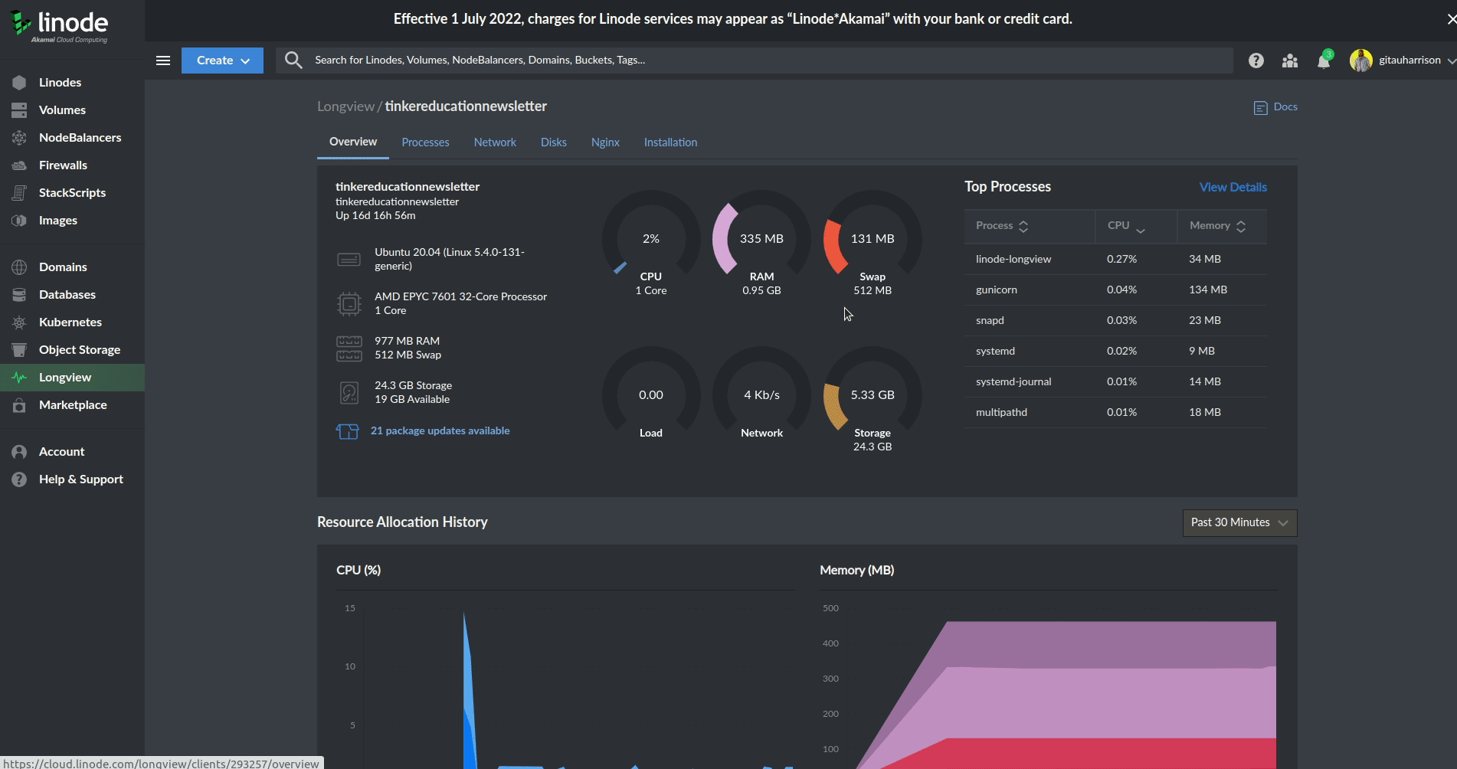
Task: Sort processes by CPU column
Action: point(1126,226)
